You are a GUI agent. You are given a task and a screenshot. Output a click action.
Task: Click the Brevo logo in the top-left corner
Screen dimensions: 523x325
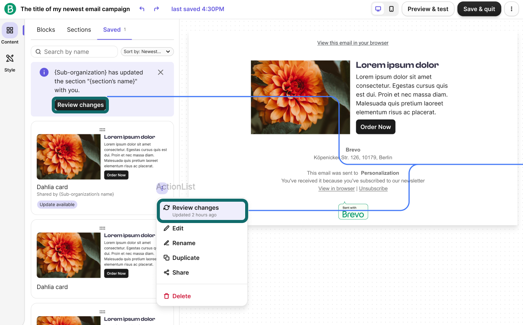[9, 9]
